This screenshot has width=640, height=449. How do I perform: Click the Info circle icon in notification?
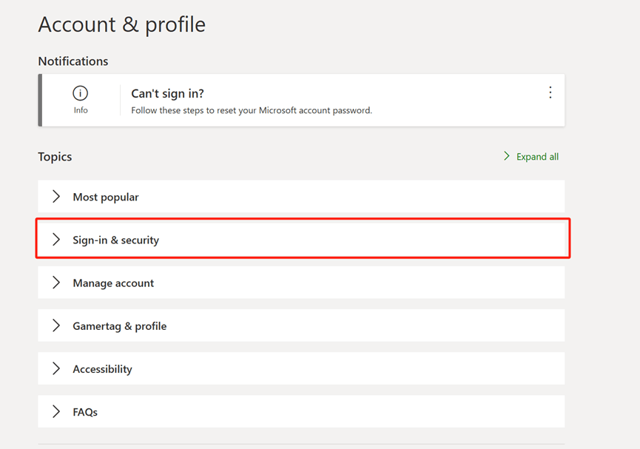click(81, 93)
